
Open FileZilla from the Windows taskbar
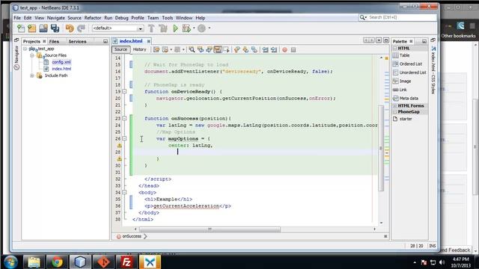tap(126, 262)
